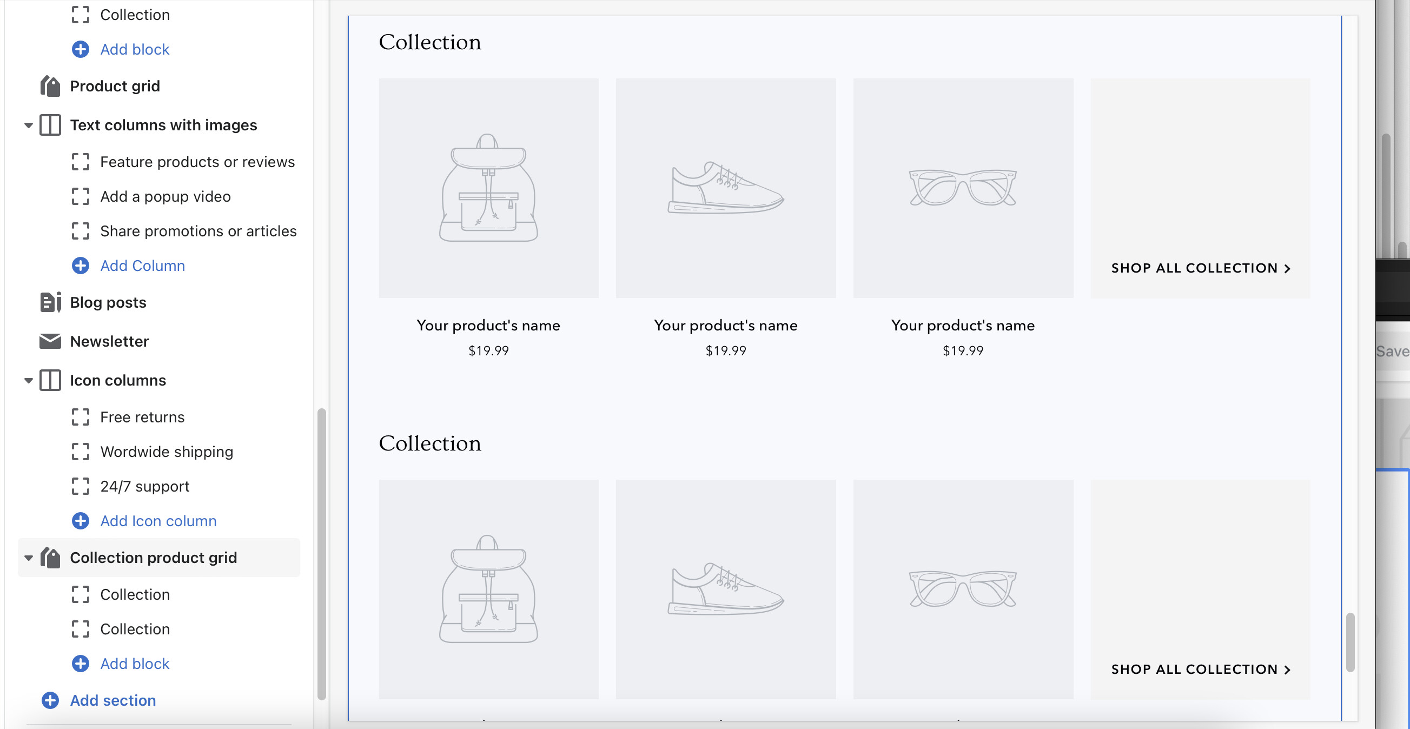Click the plus icon beside Add Icon column
This screenshot has height=729, width=1410.
coord(81,521)
